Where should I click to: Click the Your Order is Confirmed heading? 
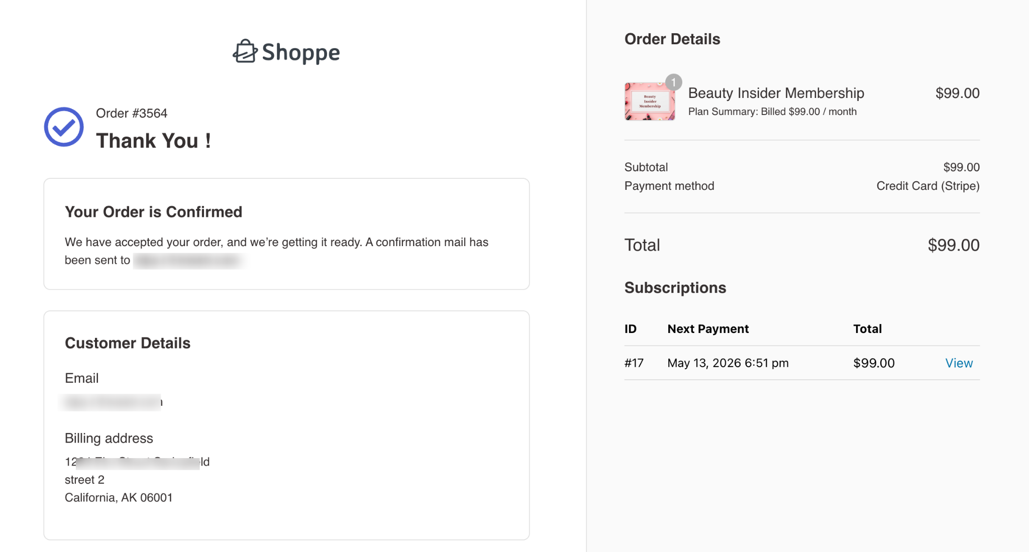pos(153,211)
